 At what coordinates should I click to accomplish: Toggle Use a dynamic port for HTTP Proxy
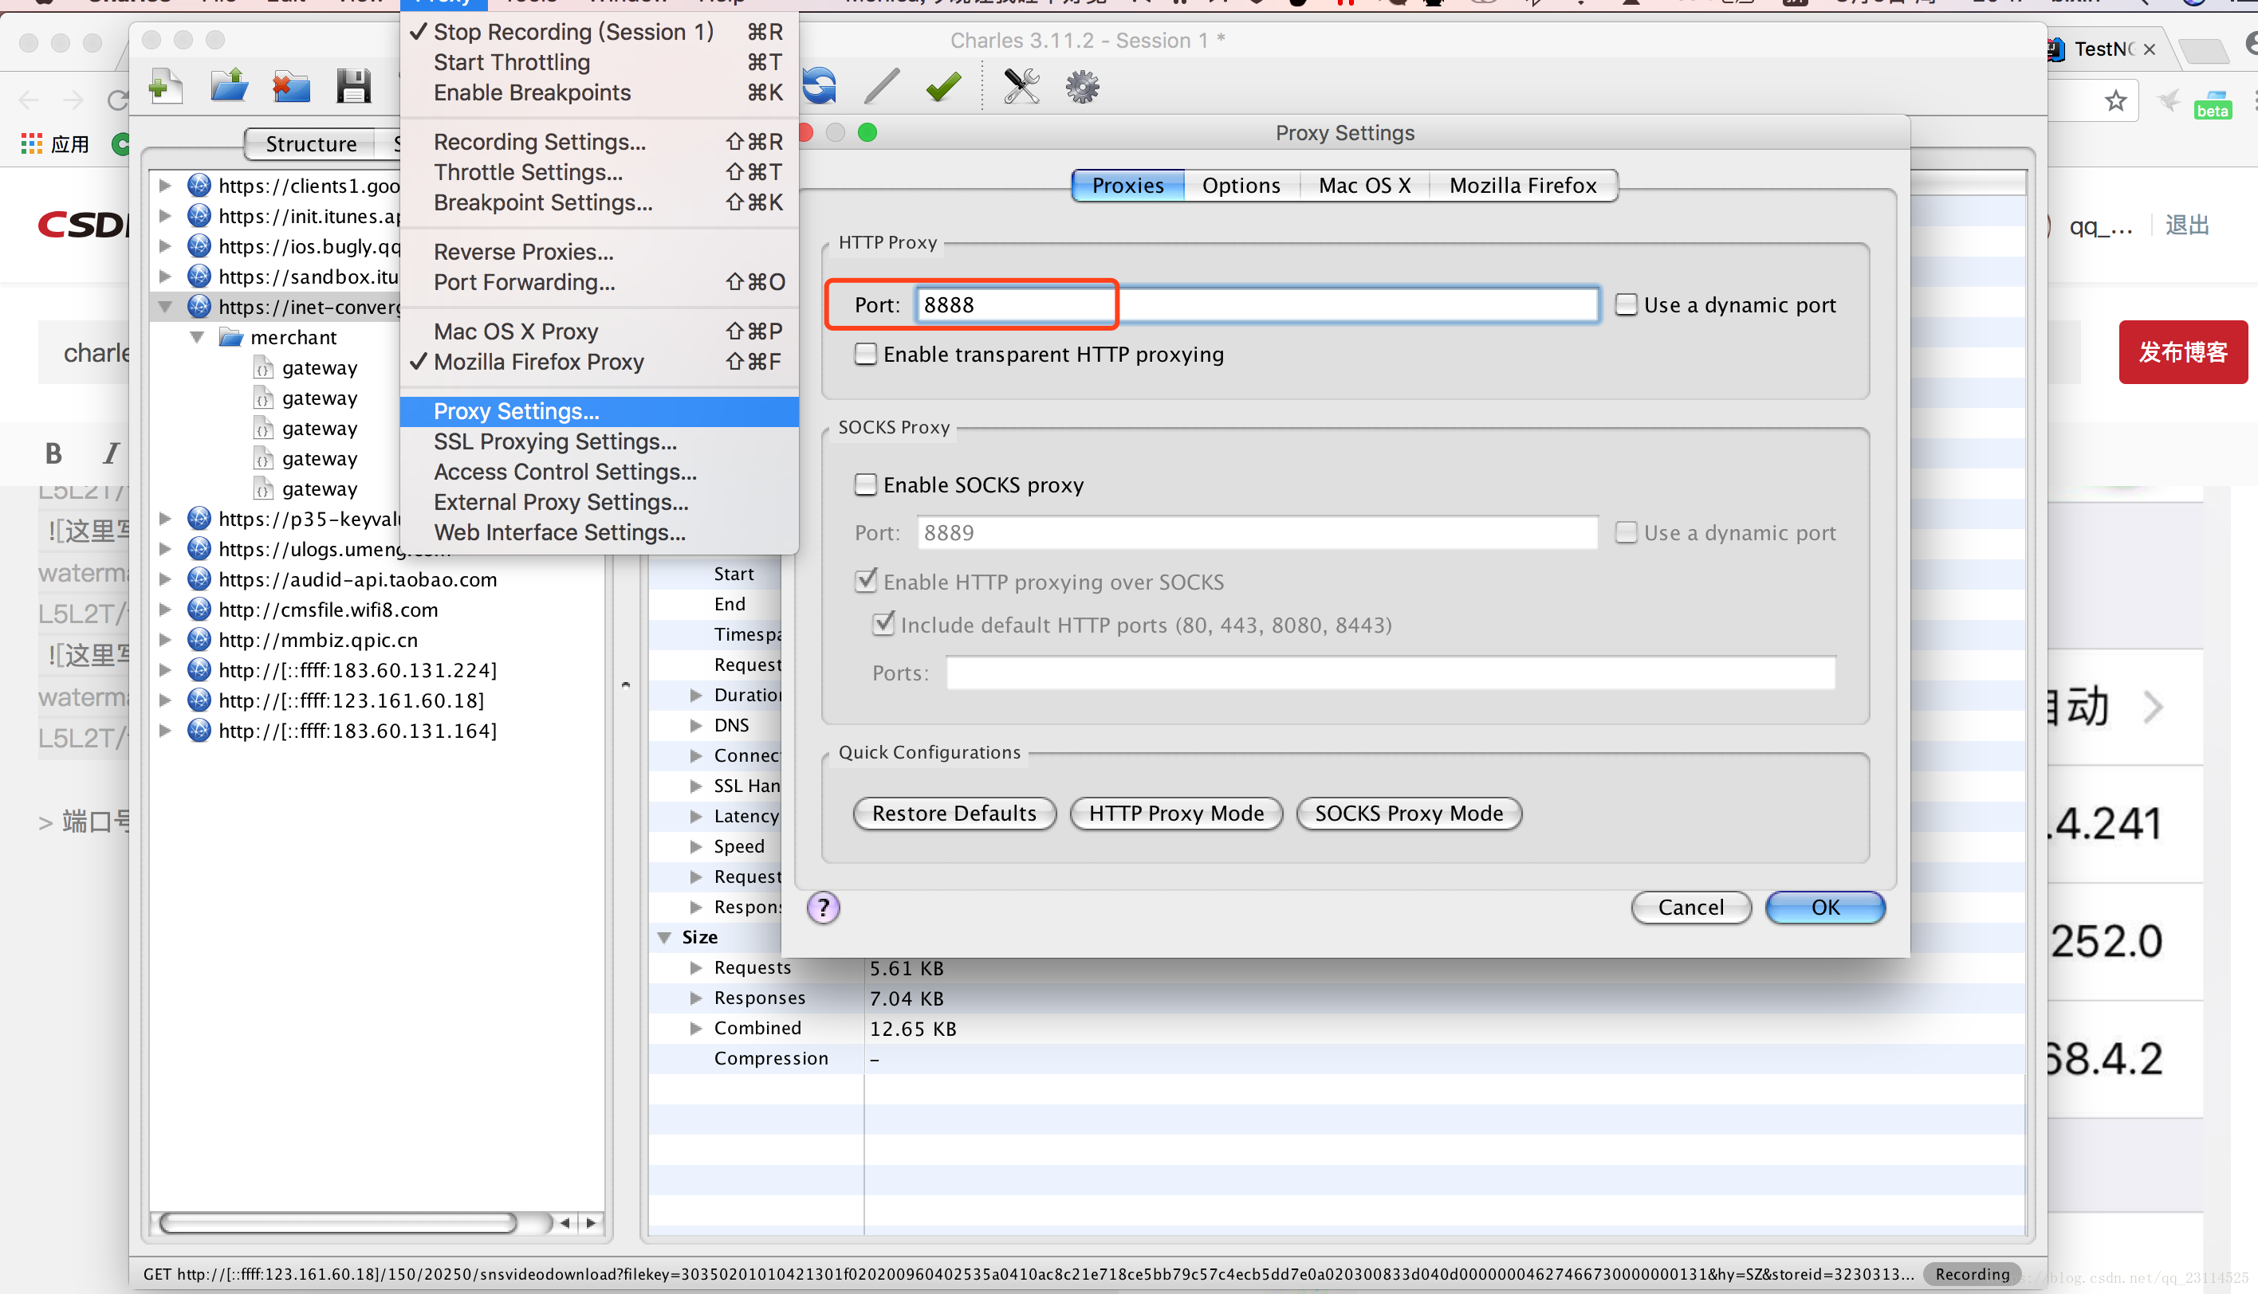tap(1626, 305)
